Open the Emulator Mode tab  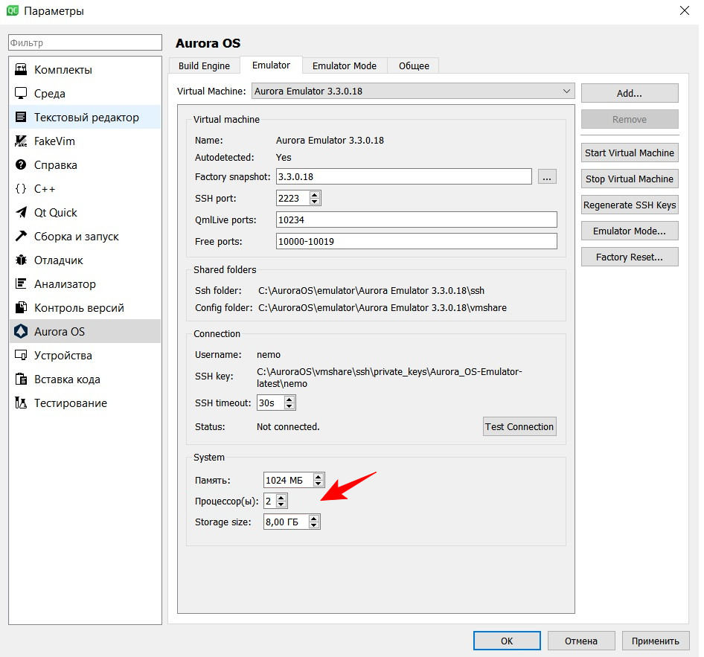click(x=345, y=66)
